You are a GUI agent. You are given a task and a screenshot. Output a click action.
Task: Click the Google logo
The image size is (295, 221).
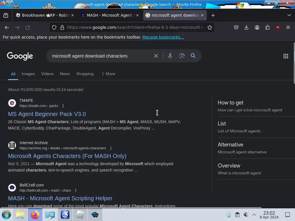[x=20, y=56]
